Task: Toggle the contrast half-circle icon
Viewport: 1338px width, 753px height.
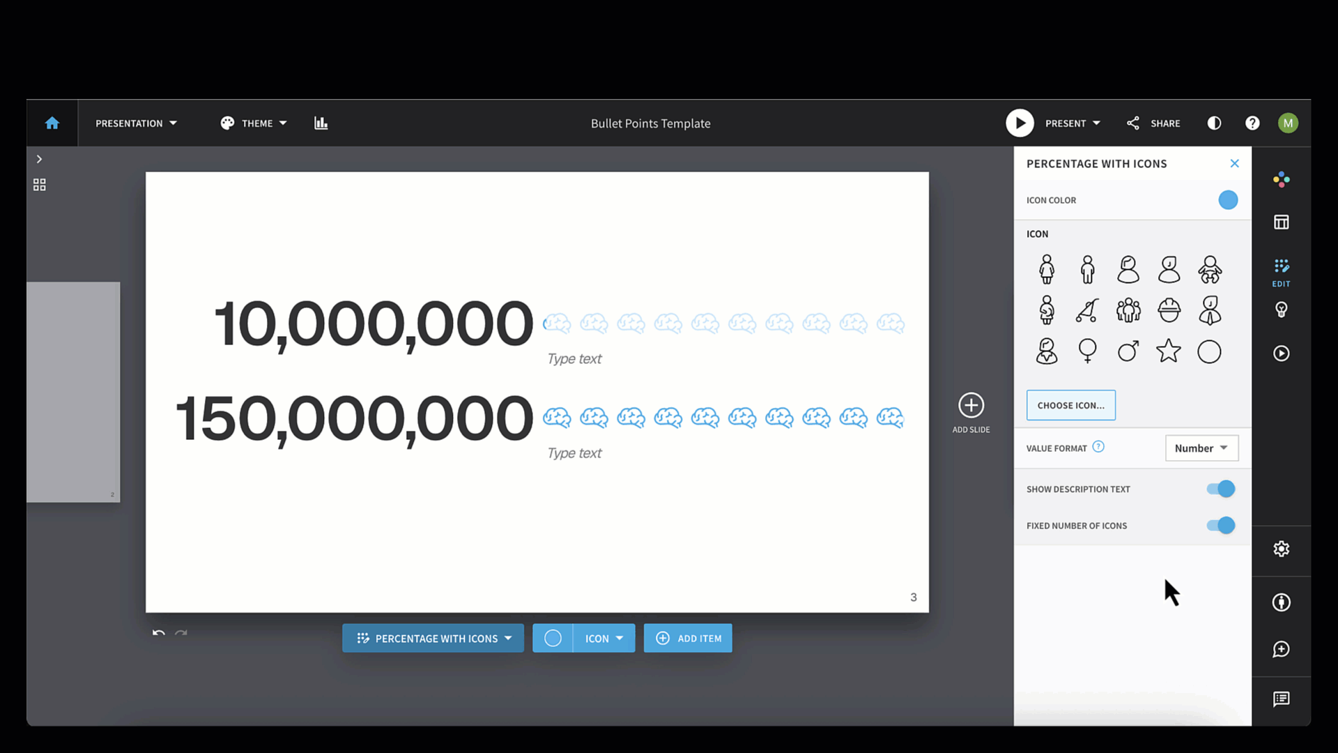Action: click(1214, 123)
